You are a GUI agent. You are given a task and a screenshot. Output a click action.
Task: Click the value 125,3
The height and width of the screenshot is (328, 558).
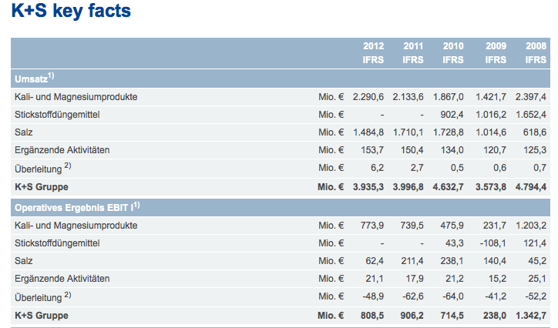535,150
